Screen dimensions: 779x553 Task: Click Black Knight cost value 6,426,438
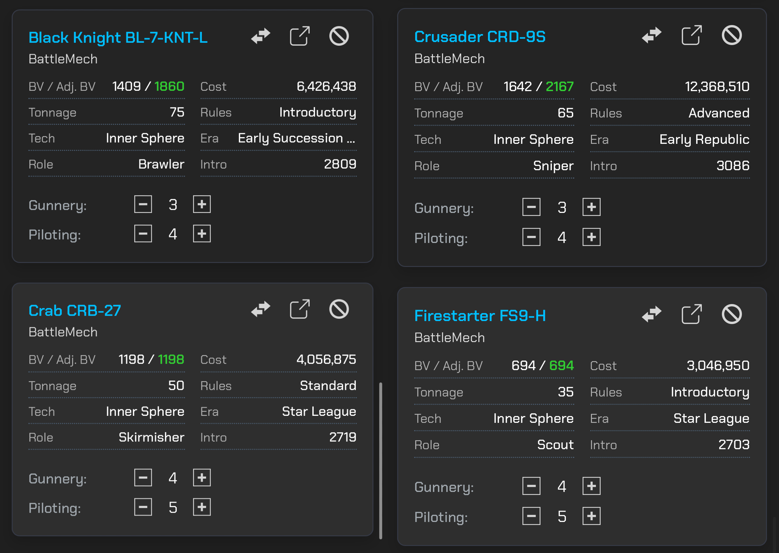pos(326,86)
